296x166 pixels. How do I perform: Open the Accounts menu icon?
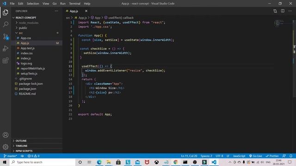click(6, 135)
